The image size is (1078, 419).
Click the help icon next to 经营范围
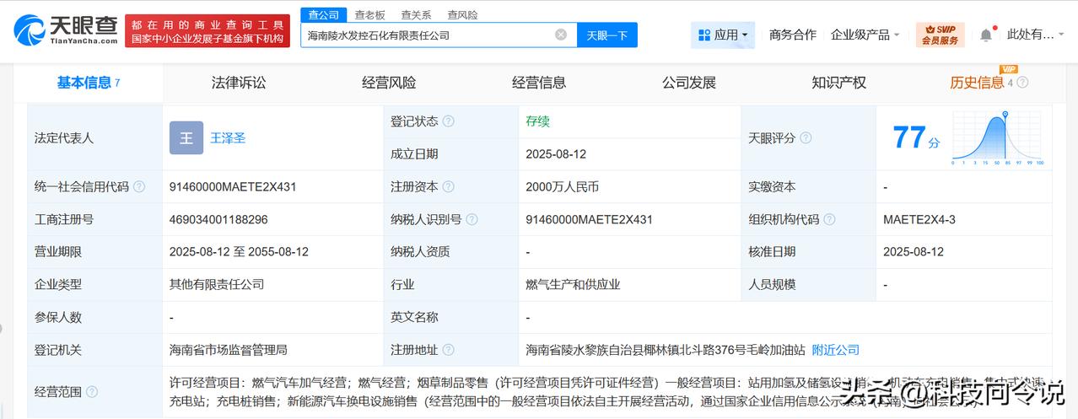(x=92, y=392)
